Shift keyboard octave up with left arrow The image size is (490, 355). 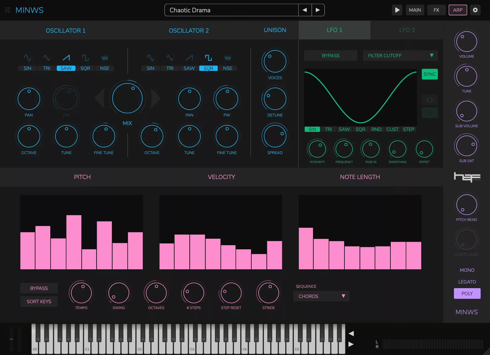351,333
